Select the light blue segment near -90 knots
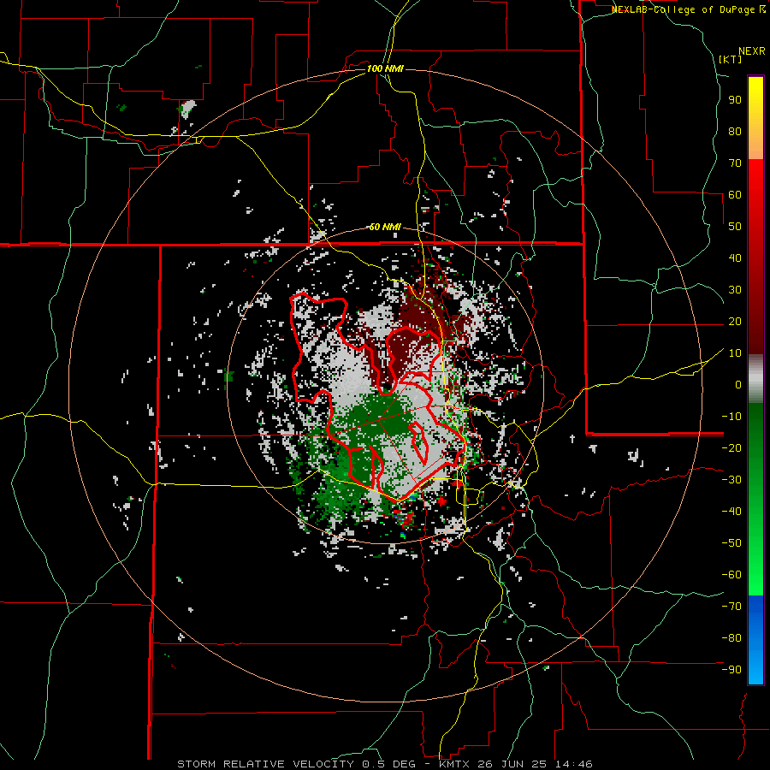The width and height of the screenshot is (770, 770). (x=755, y=668)
